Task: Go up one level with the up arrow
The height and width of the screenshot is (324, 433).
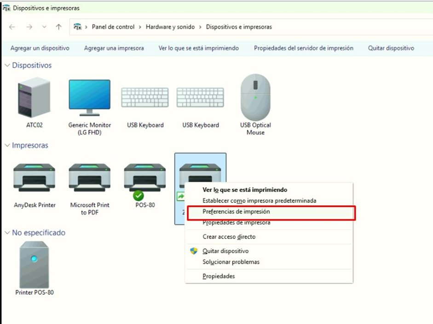Action: 58,27
